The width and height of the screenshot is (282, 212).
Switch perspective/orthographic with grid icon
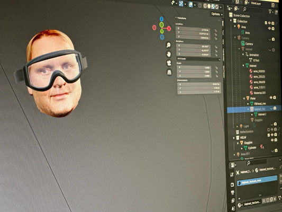pyautogui.click(x=169, y=73)
